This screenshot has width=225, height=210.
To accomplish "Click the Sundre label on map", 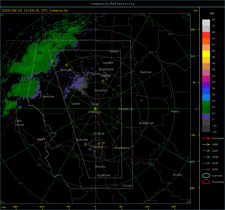I will pyautogui.click(x=76, y=103).
